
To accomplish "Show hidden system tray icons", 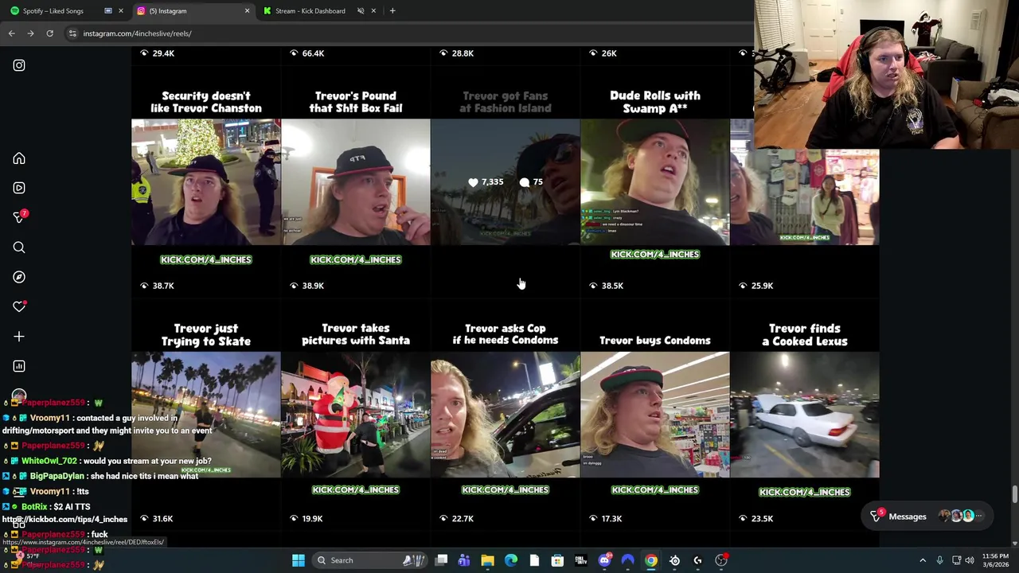I will (923, 560).
